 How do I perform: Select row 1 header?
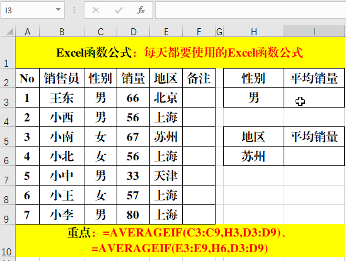8,53
